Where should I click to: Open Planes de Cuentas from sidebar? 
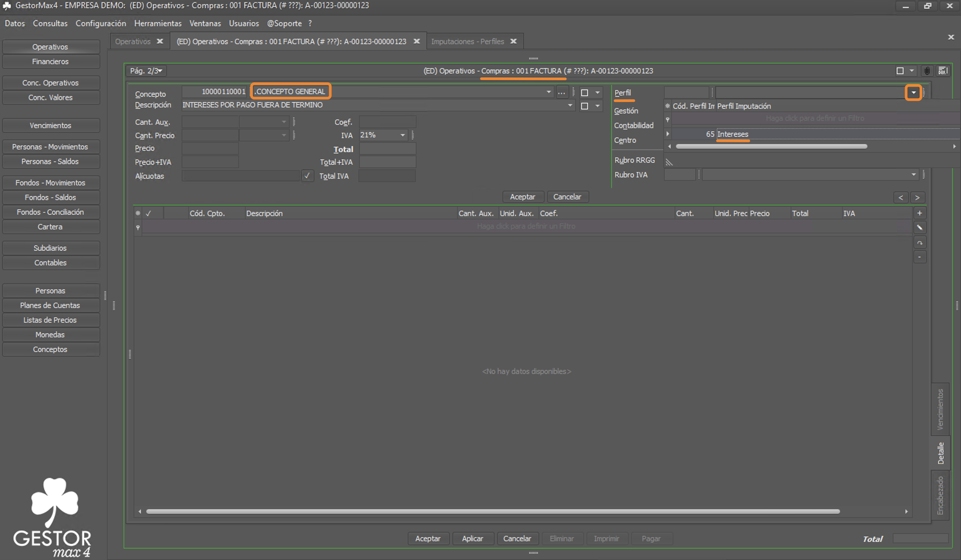50,305
